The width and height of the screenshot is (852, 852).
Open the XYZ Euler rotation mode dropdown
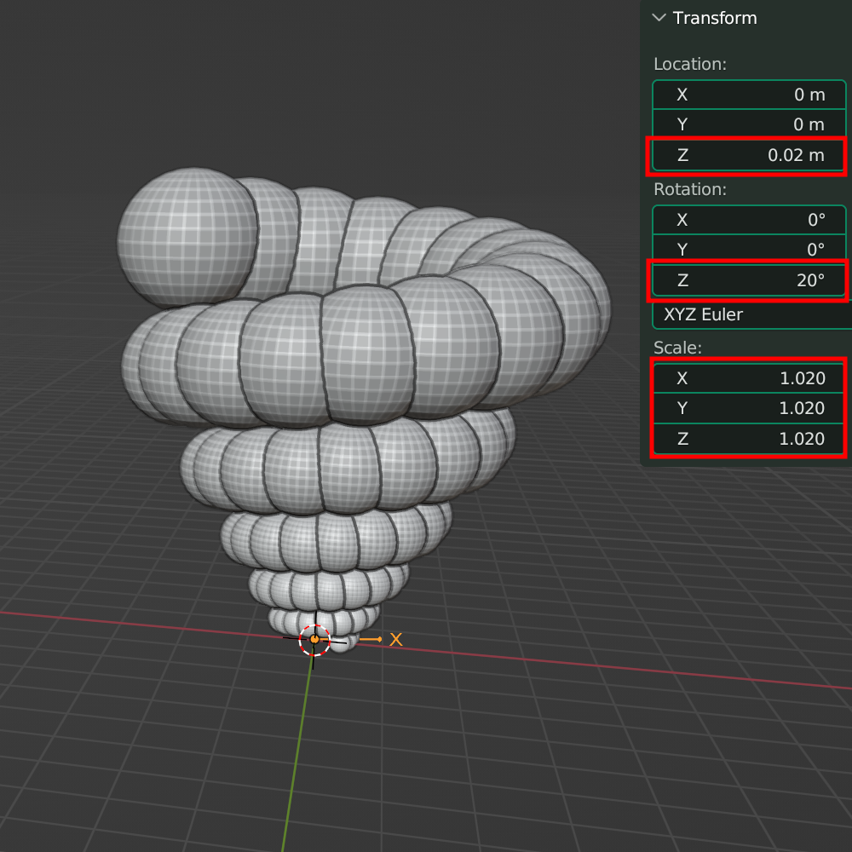[752, 314]
